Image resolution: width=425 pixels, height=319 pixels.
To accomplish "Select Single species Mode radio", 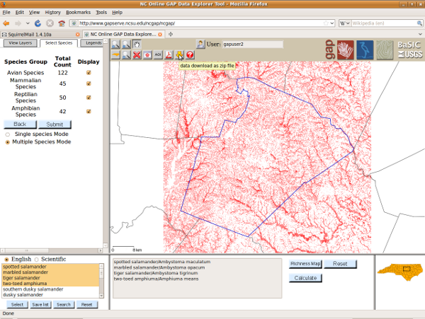I will 8,134.
